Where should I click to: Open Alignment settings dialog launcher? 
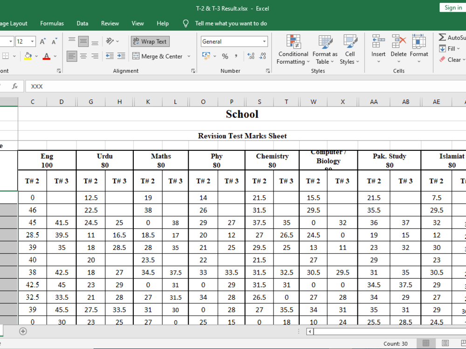[x=193, y=71]
